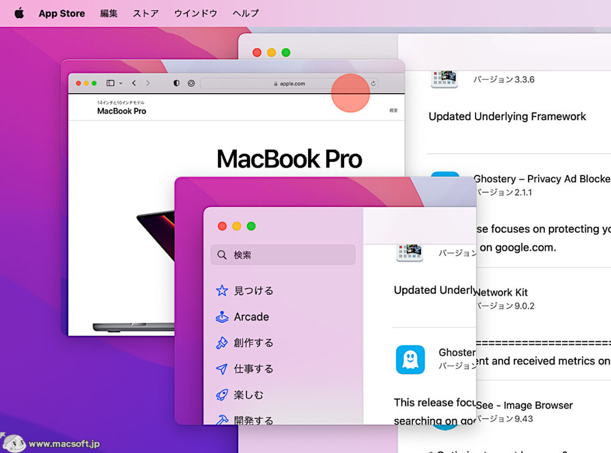611x453 pixels.
Task: Open the ストア menu
Action: (146, 13)
